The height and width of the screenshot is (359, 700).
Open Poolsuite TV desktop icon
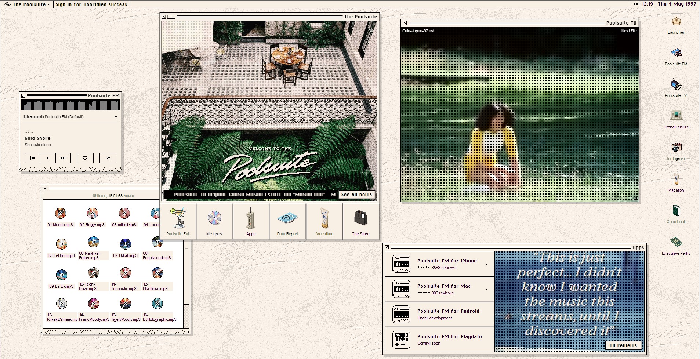click(x=676, y=85)
